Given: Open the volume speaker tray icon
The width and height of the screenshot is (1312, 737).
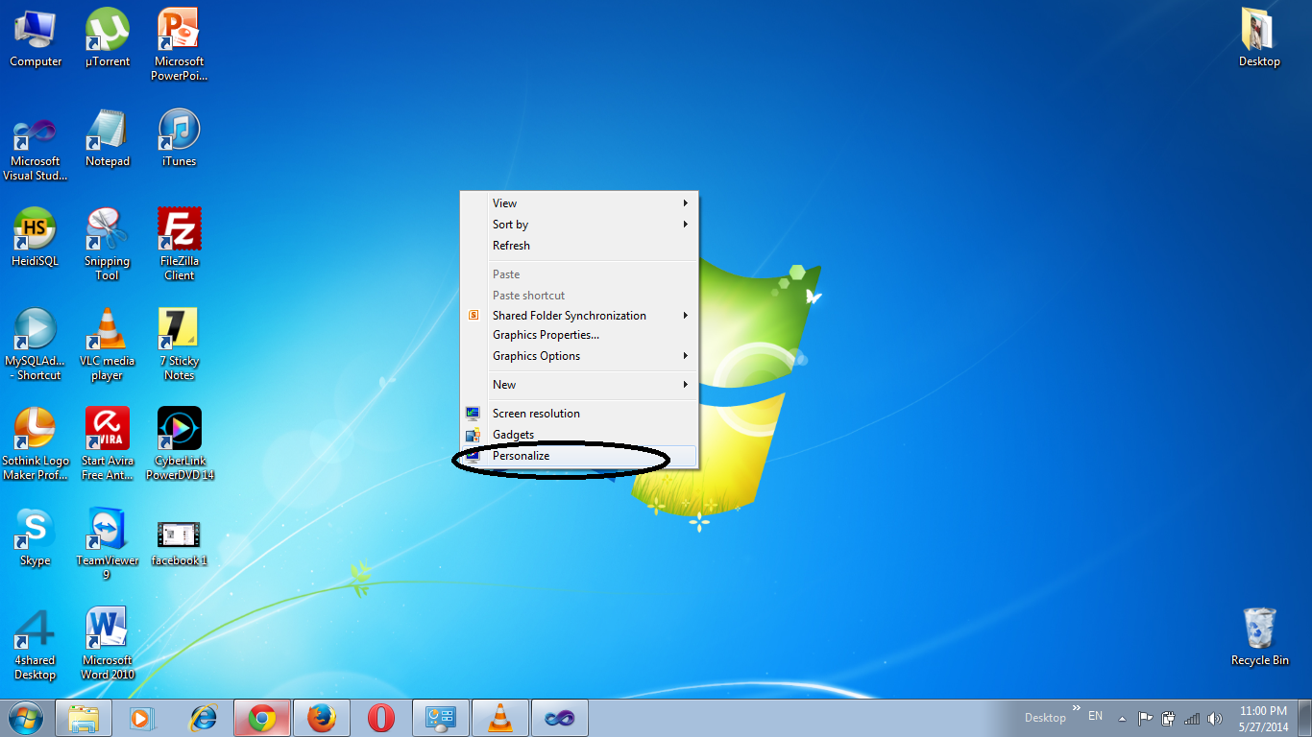Looking at the screenshot, I should coord(1215,718).
